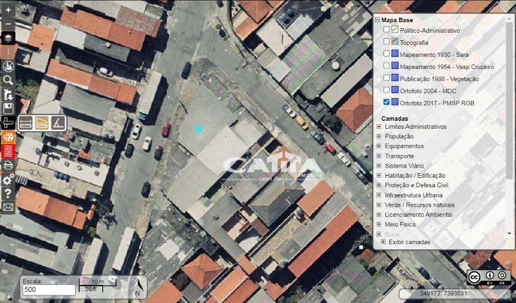Open the envelope contact icon
Viewport: 516px width, 303px height.
coord(8,208)
